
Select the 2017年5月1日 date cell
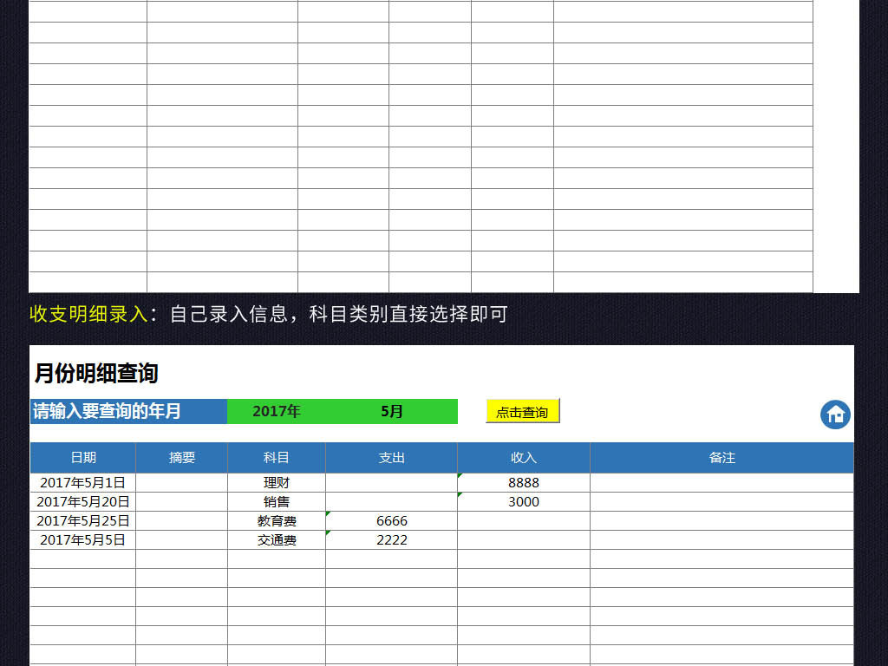tap(83, 482)
